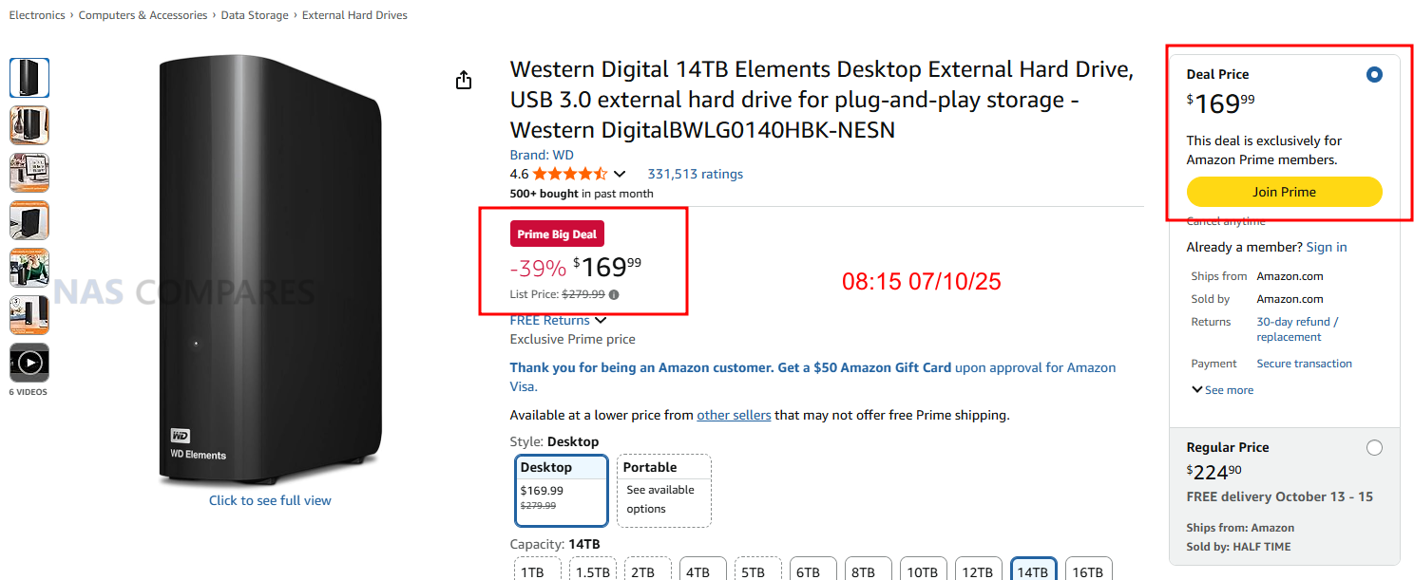This screenshot has height=580, width=1414.
Task: Click the Join Prime button
Action: [x=1284, y=192]
